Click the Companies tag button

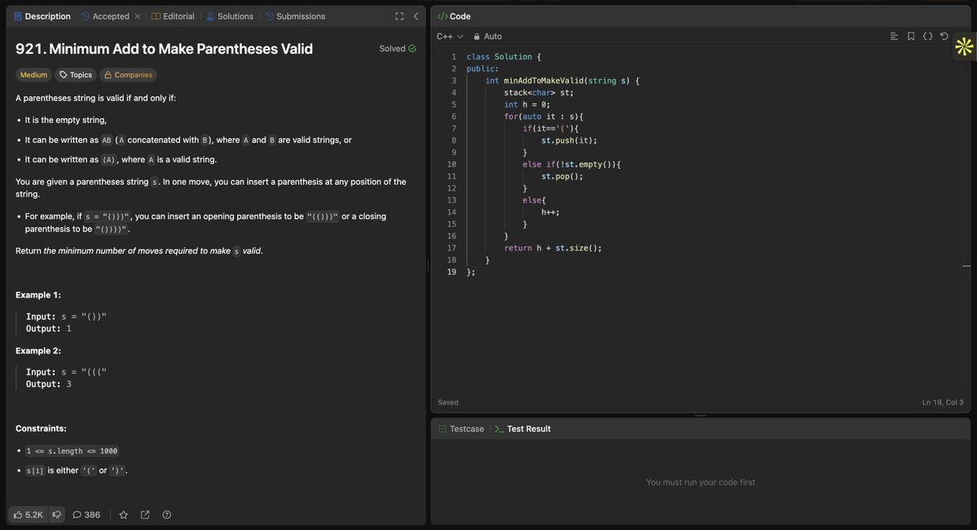129,75
